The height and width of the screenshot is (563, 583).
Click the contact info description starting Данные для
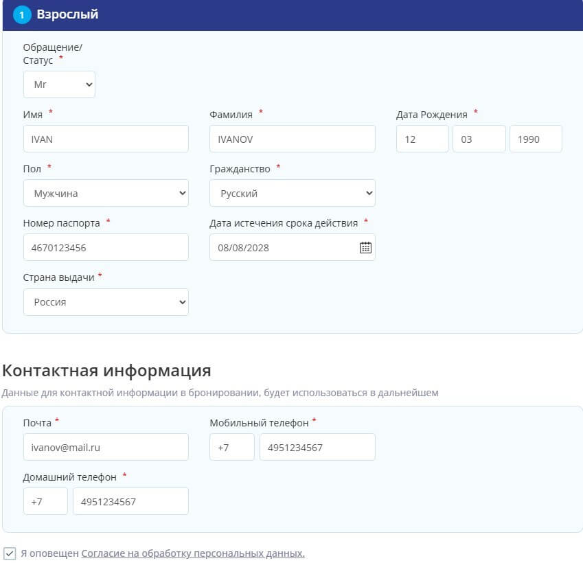220,393
